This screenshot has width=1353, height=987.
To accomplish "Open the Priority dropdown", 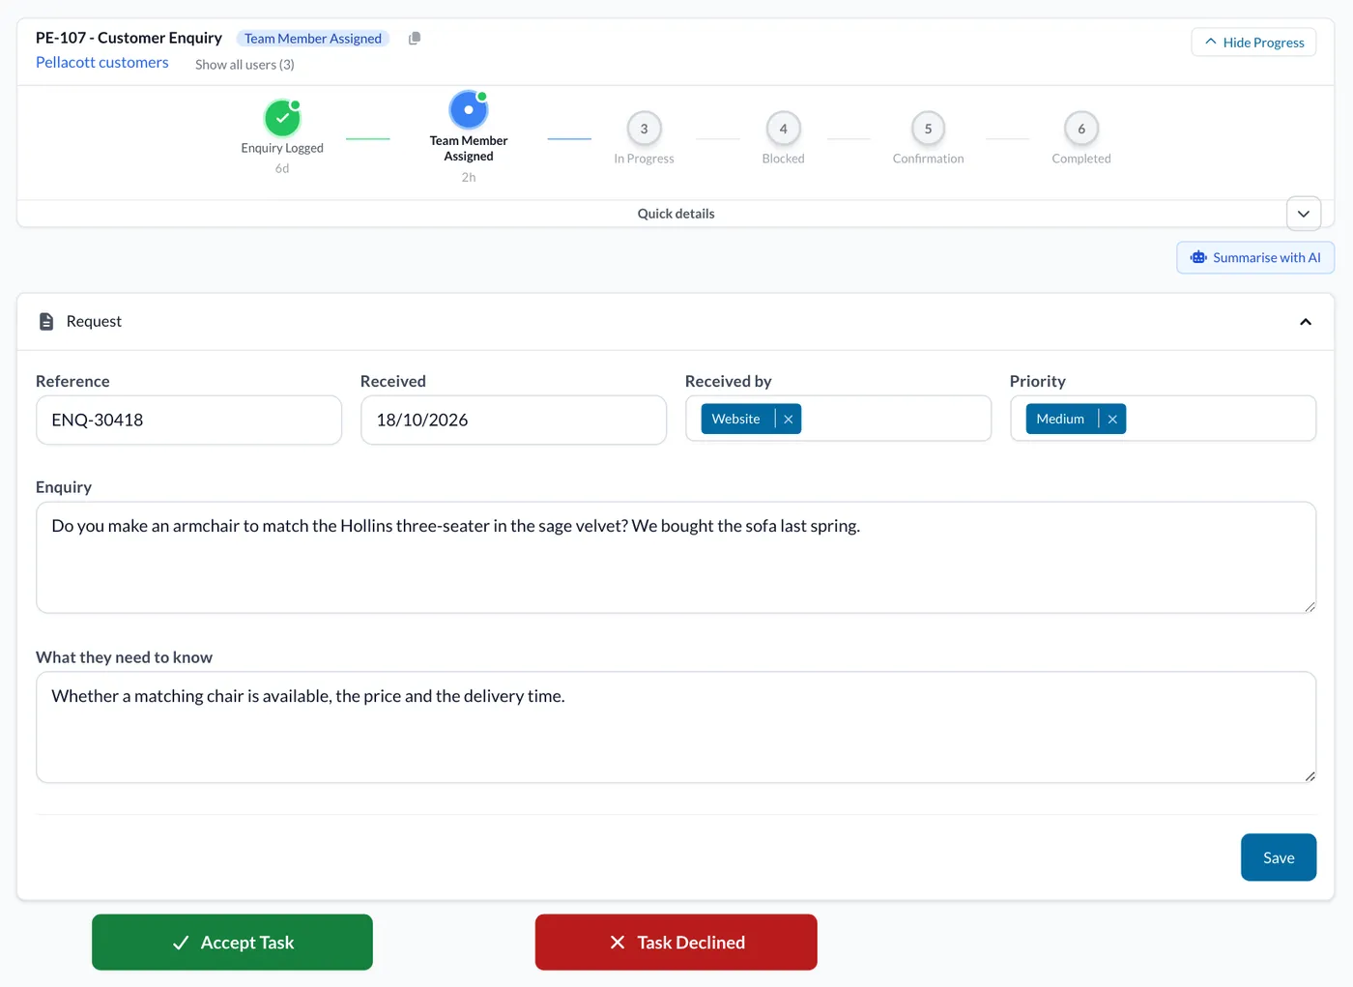I will click(1163, 419).
